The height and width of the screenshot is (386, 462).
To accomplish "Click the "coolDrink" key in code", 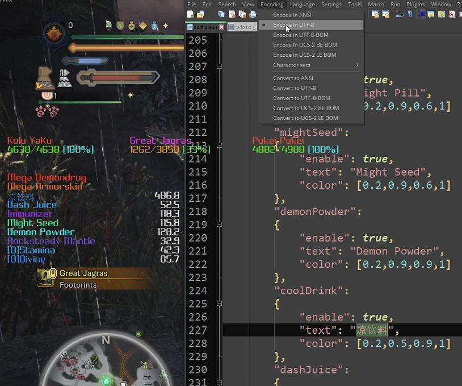I will pyautogui.click(x=308, y=290).
